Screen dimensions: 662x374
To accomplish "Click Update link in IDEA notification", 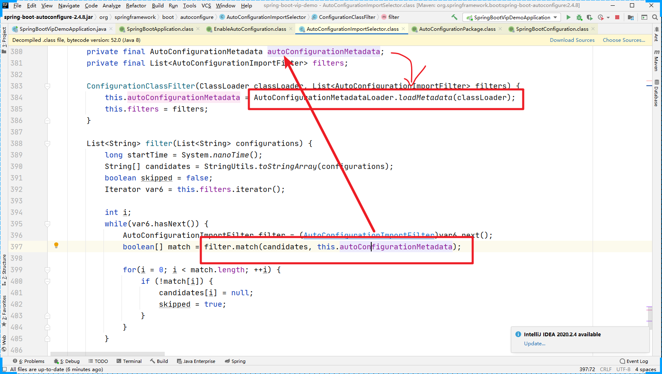I will click(x=534, y=344).
